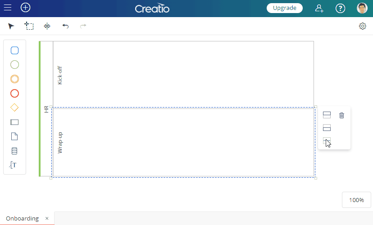Click the plus circle add button
Image resolution: width=373 pixels, height=225 pixels.
(26, 8)
